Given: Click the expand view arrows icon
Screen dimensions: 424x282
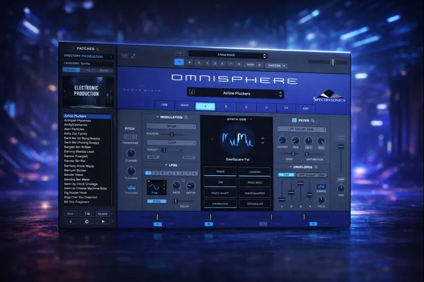Looking at the screenshot, I should point(134,56).
